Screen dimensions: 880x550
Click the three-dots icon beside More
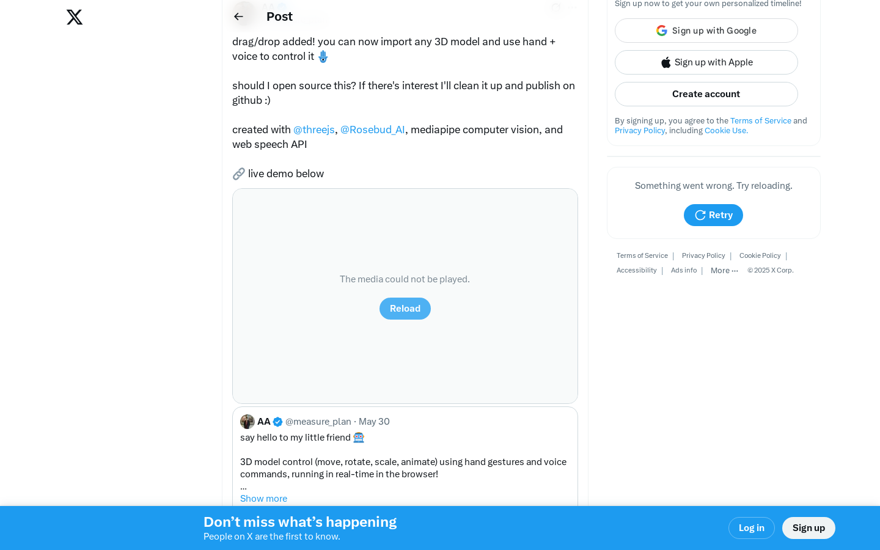(x=735, y=271)
